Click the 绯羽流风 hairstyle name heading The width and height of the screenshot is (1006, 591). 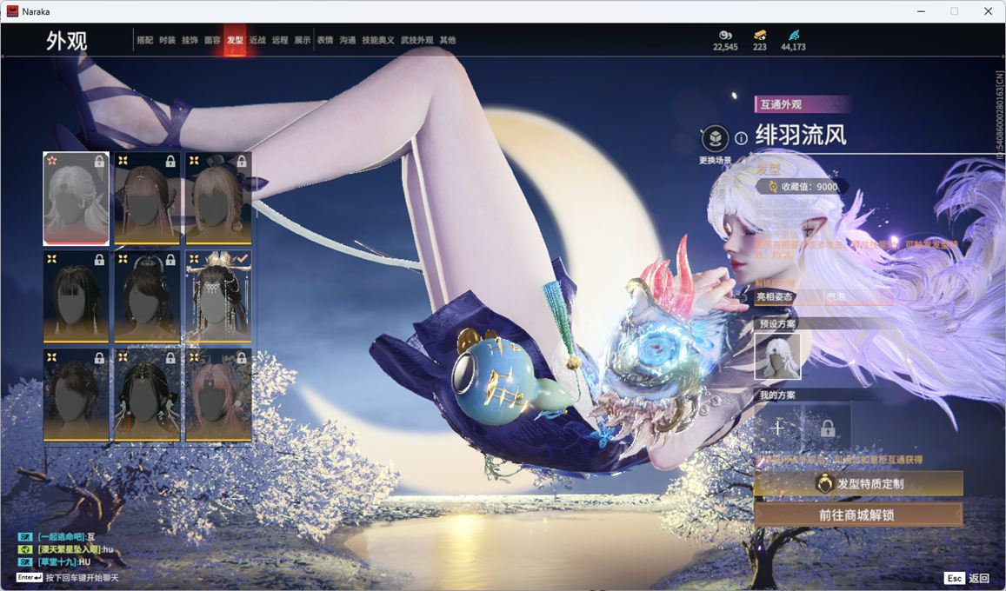801,136
